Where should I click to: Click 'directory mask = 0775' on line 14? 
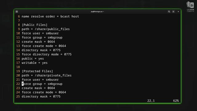coord(41,50)
